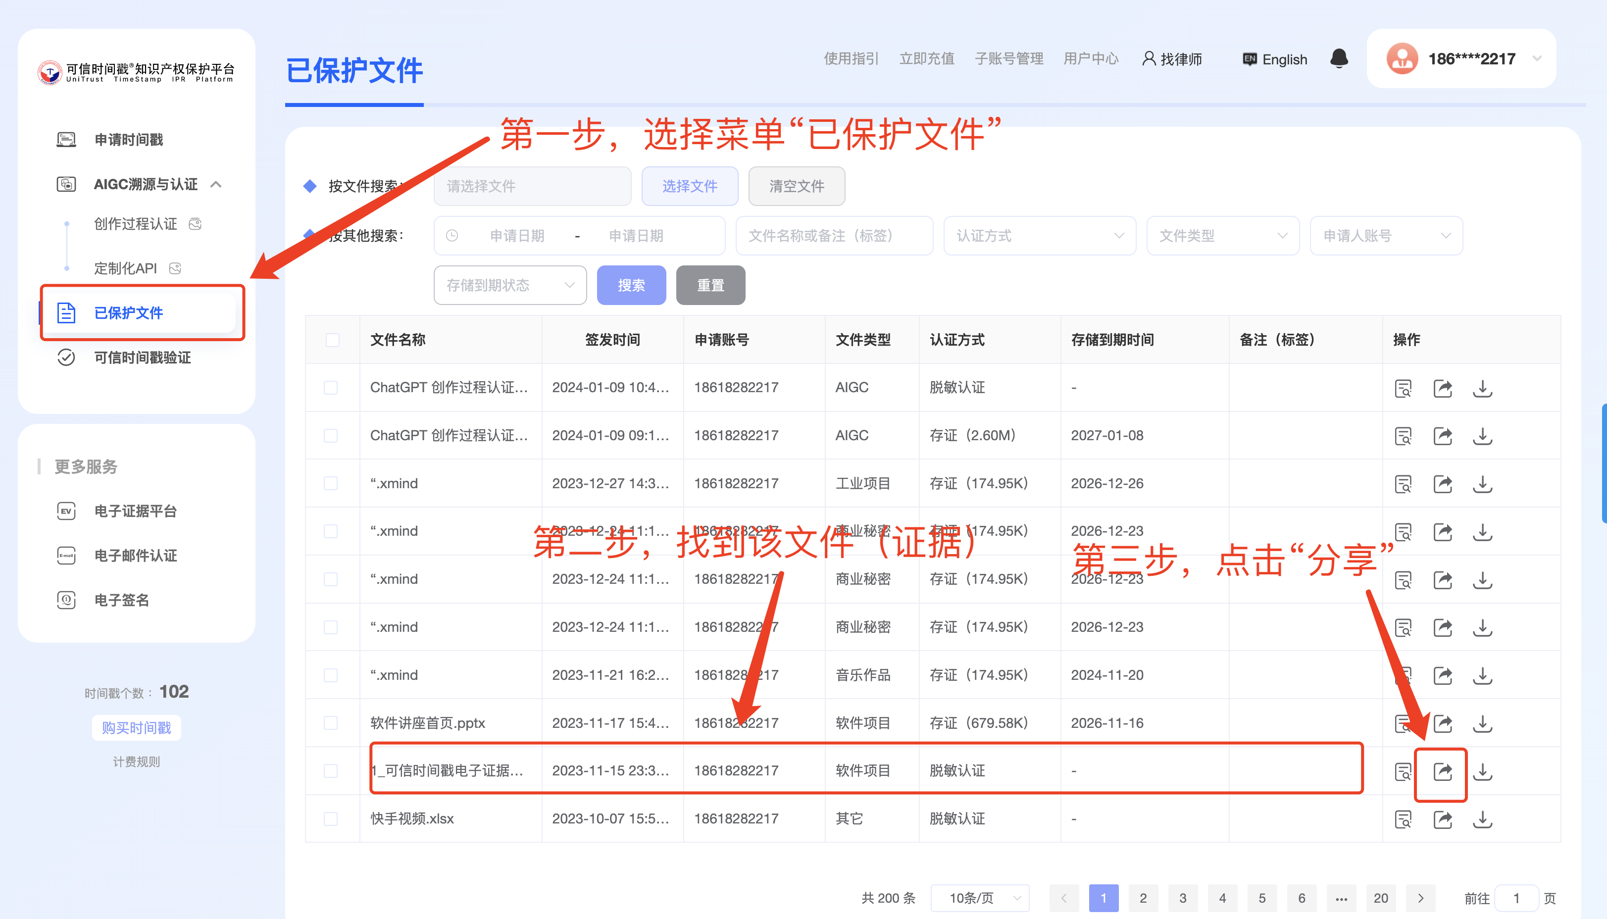The height and width of the screenshot is (919, 1607).
Task: Click the user avatar icon
Action: (1402, 59)
